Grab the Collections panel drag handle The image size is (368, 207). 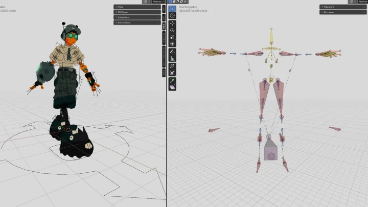click(158, 17)
